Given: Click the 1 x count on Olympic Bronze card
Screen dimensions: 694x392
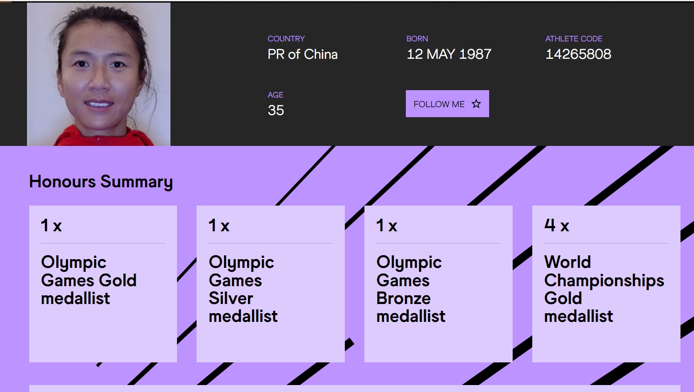Looking at the screenshot, I should coord(387,226).
